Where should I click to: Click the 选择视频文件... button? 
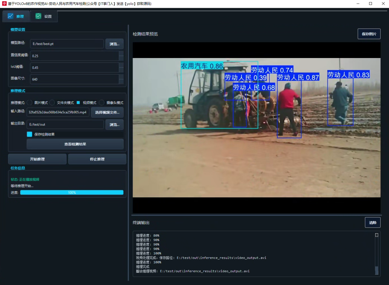click(x=107, y=112)
